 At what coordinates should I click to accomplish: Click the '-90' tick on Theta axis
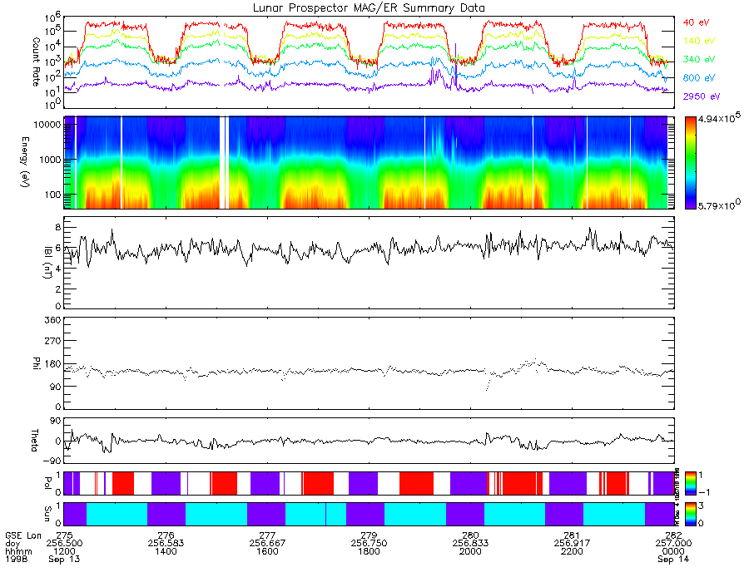point(52,461)
